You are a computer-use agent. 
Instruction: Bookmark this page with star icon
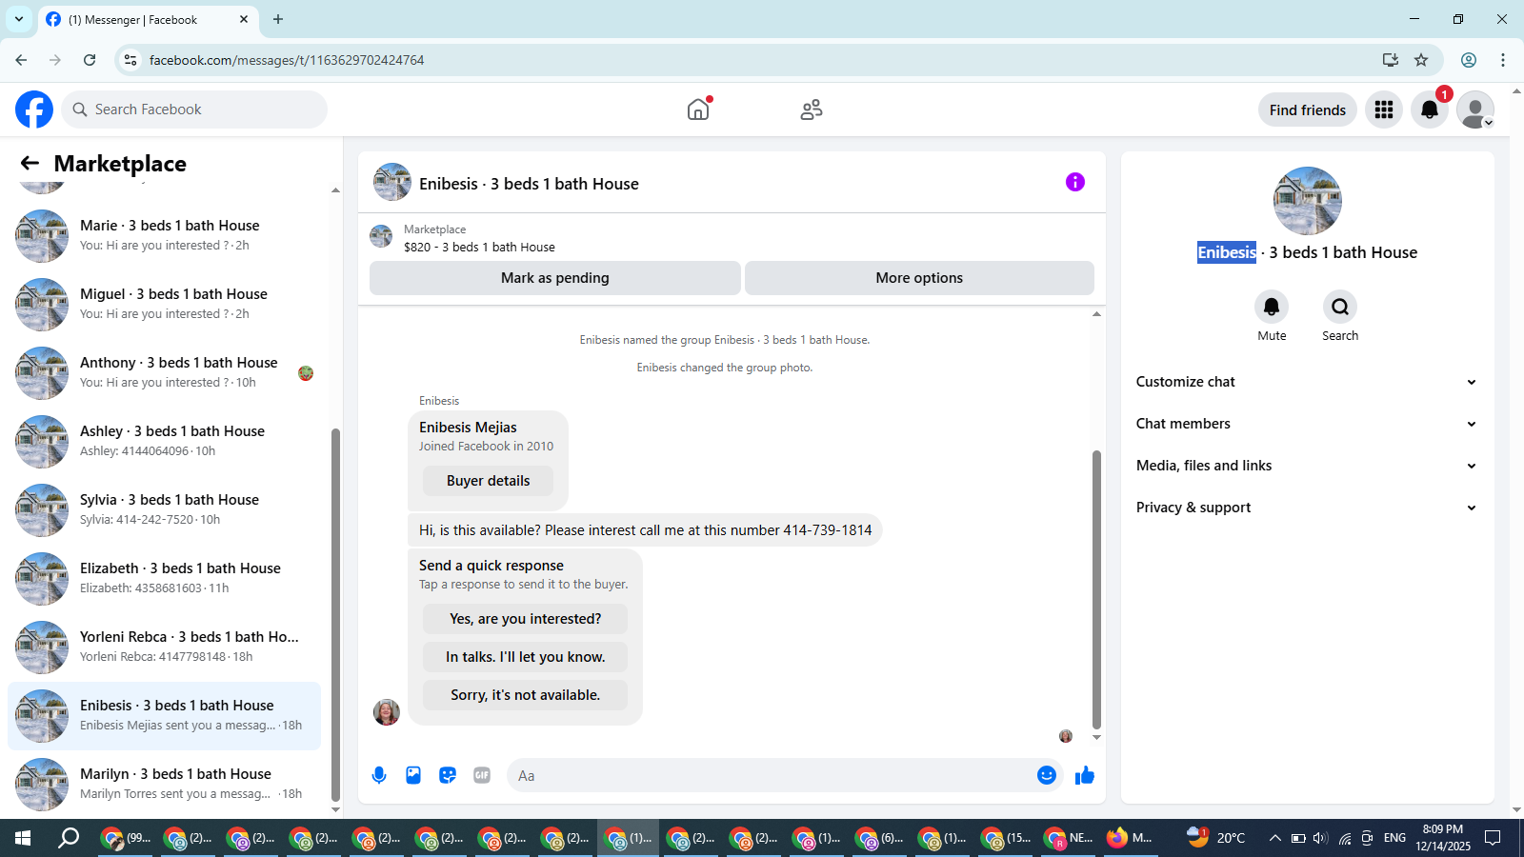tap(1421, 60)
